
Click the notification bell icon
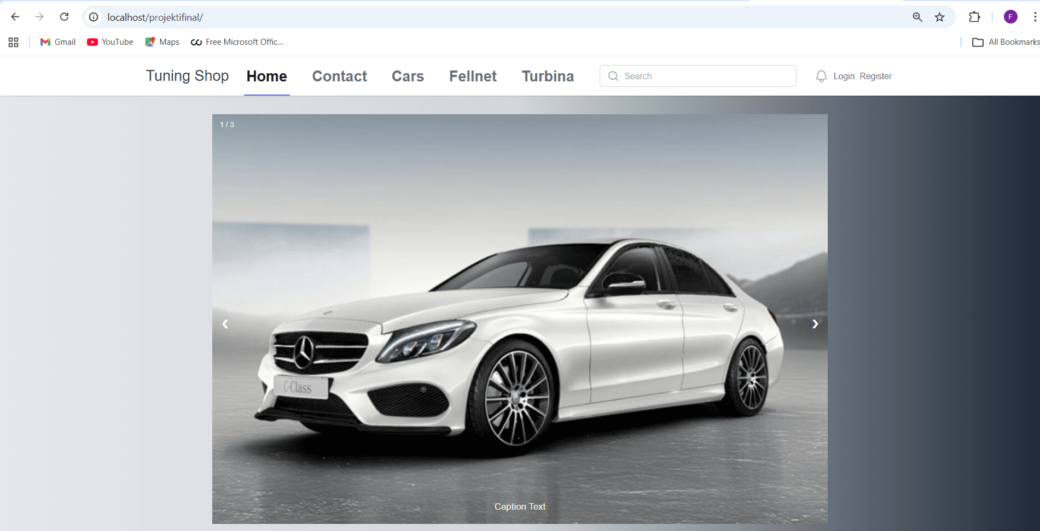coord(821,76)
